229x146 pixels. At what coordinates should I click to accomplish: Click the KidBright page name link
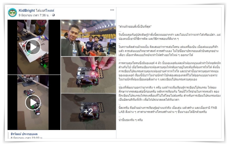pos(27,10)
